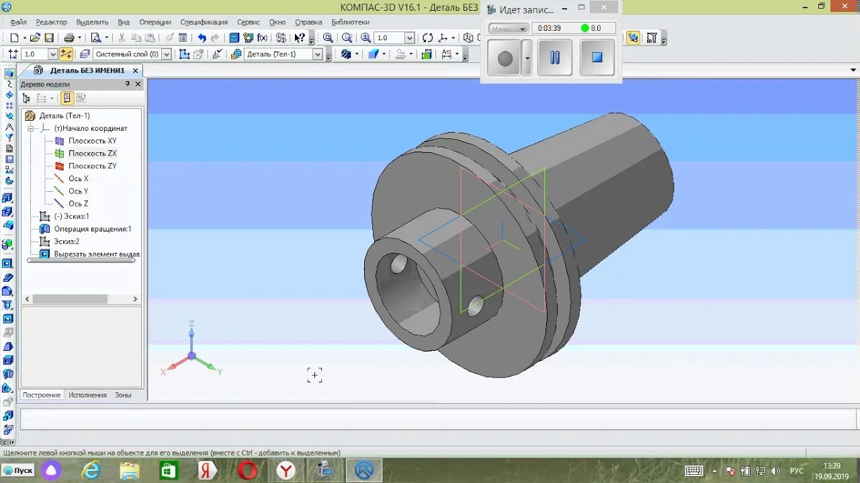Toggle model tree structure display
Screen dimensions: 860x483
coord(26,98)
